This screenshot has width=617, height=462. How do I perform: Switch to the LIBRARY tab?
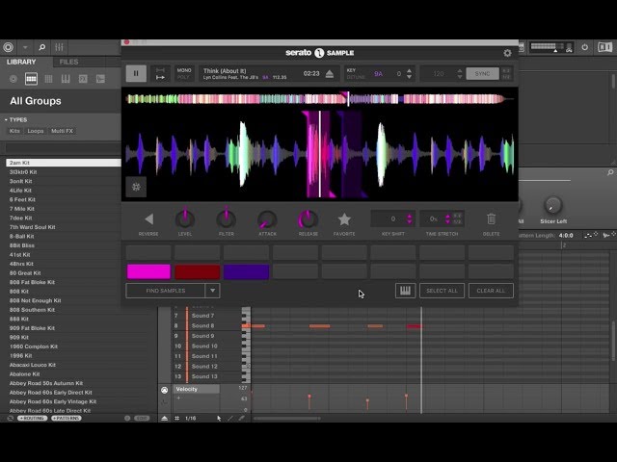21,62
